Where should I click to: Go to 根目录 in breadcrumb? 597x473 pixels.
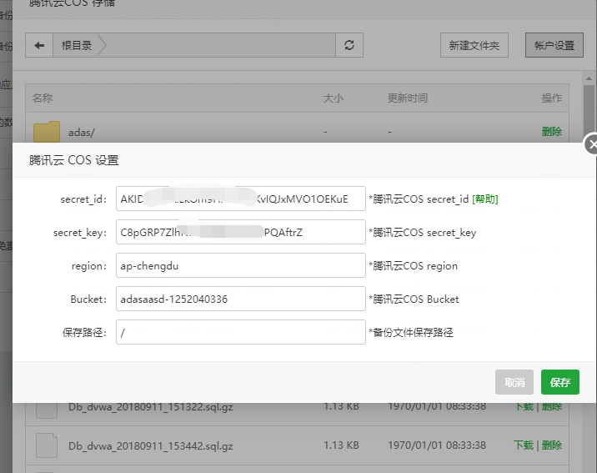click(77, 45)
